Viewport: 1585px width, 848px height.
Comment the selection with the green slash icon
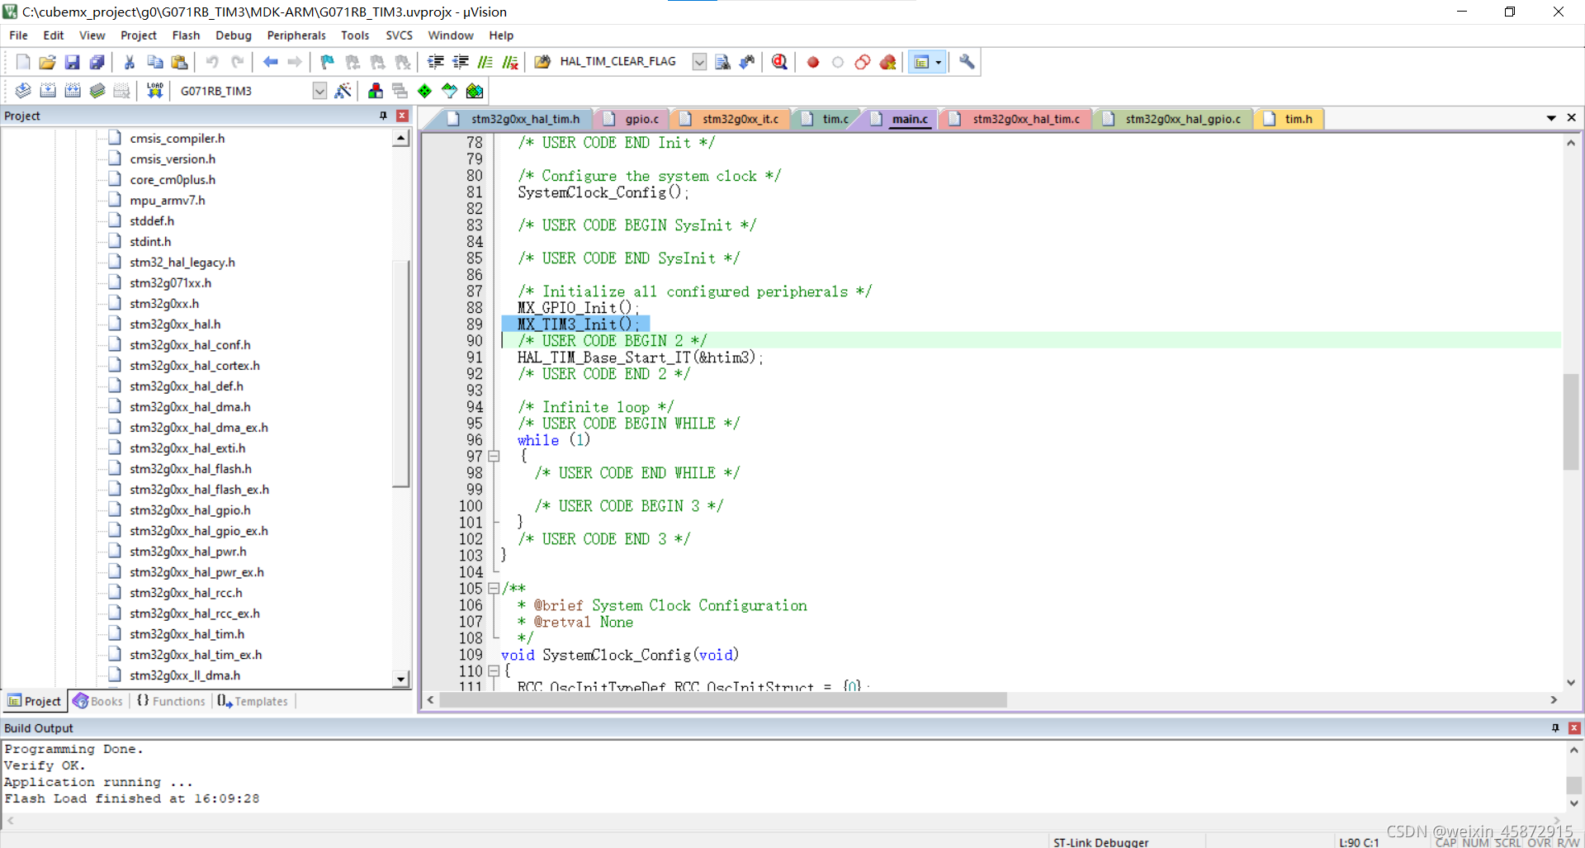485,62
